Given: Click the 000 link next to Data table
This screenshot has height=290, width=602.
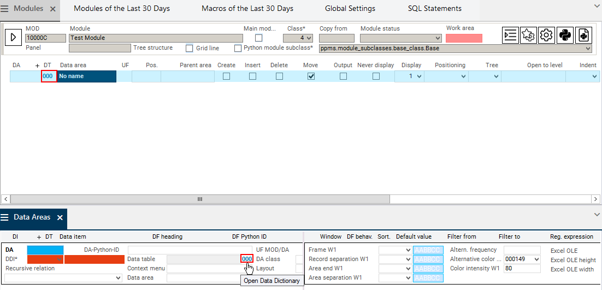Looking at the screenshot, I should click(246, 259).
